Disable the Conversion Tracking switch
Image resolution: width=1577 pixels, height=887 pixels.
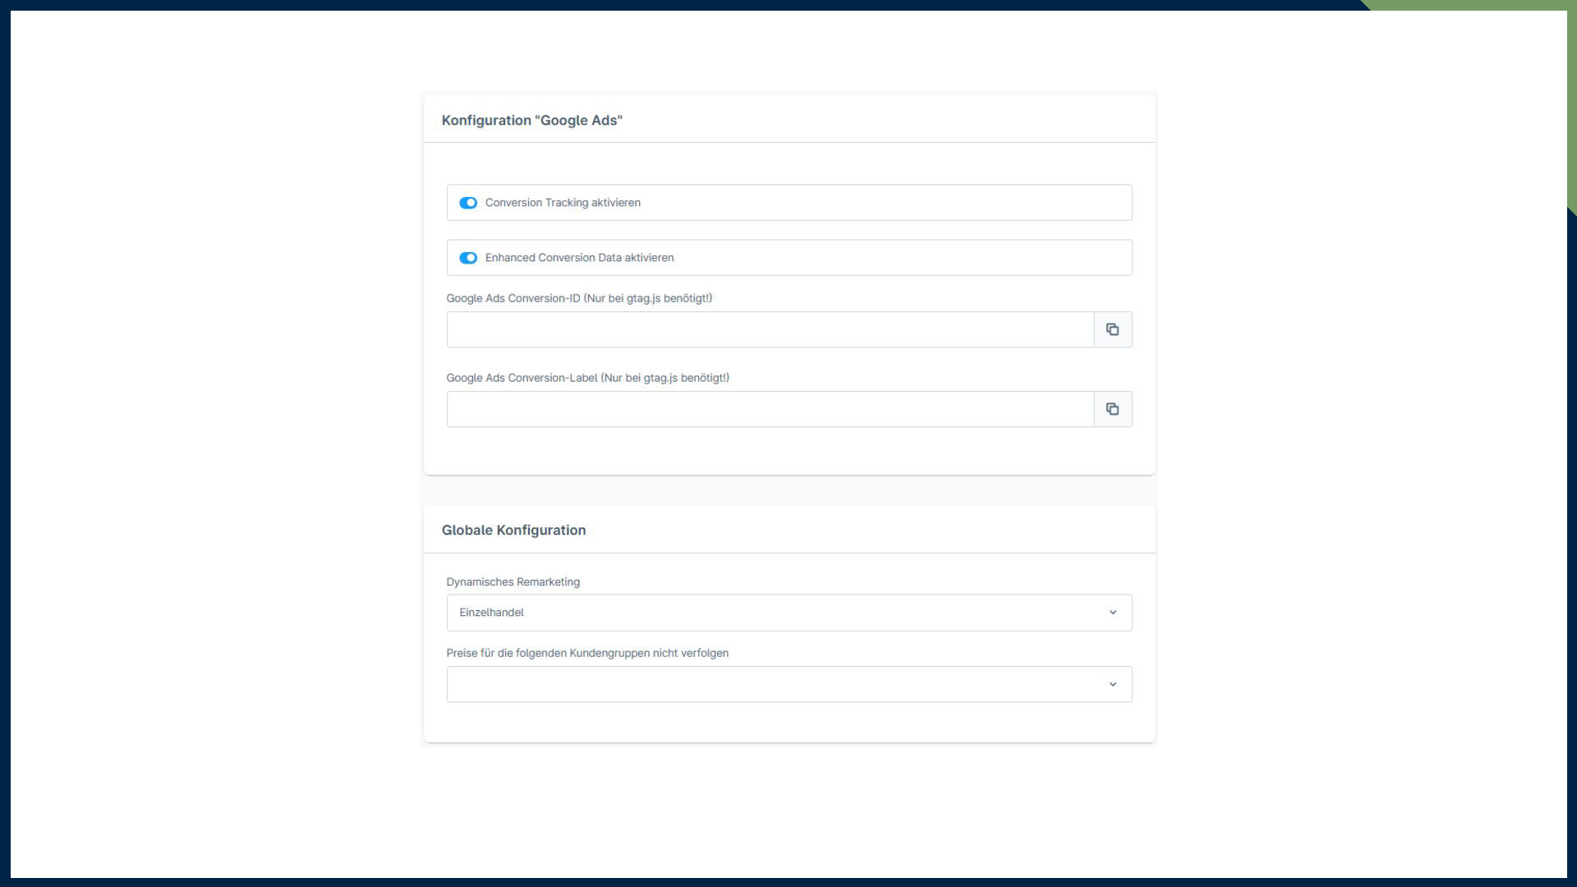point(468,203)
